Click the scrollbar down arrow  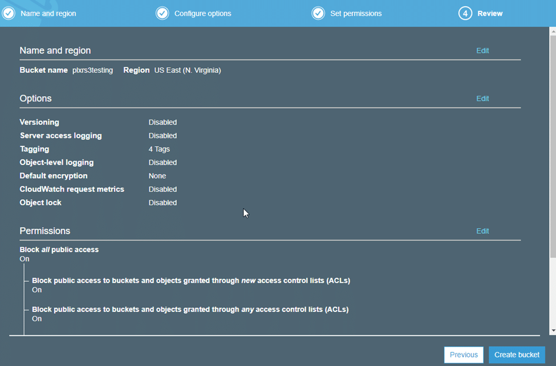pos(553,331)
